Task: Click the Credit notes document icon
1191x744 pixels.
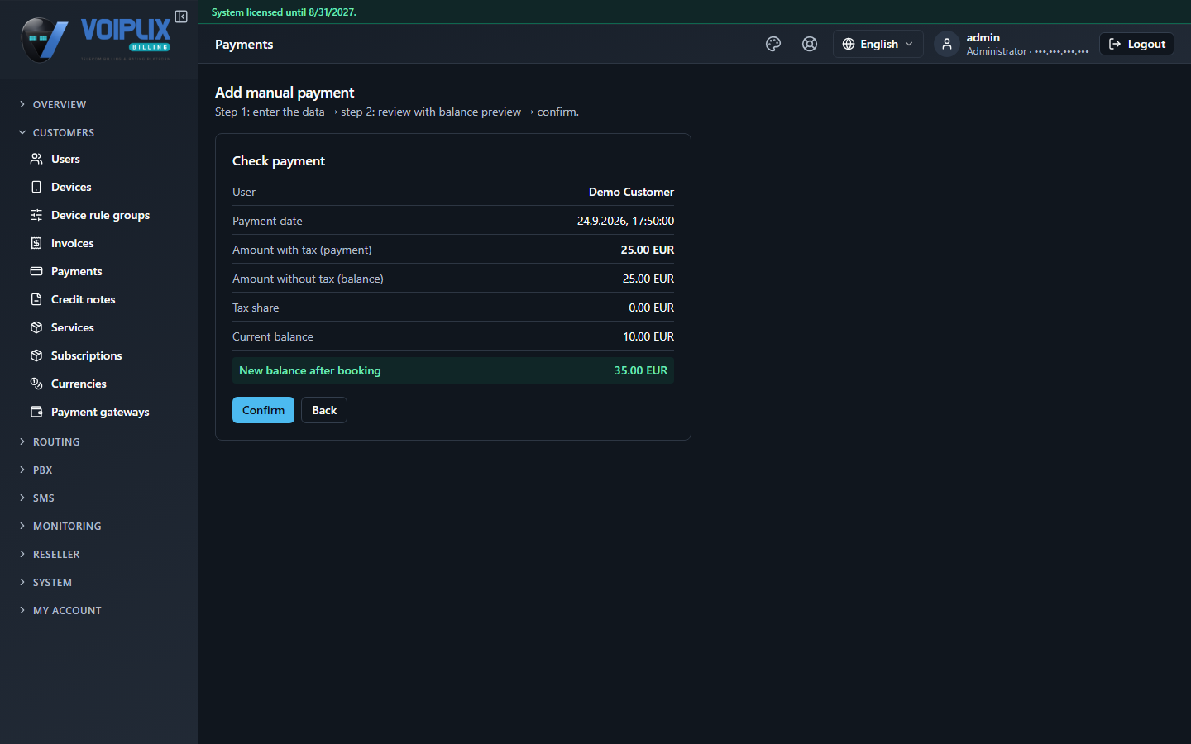Action: point(36,299)
